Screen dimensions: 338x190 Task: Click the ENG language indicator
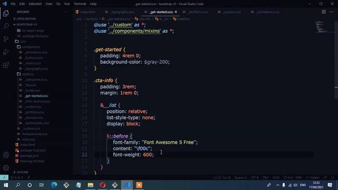click(x=303, y=185)
